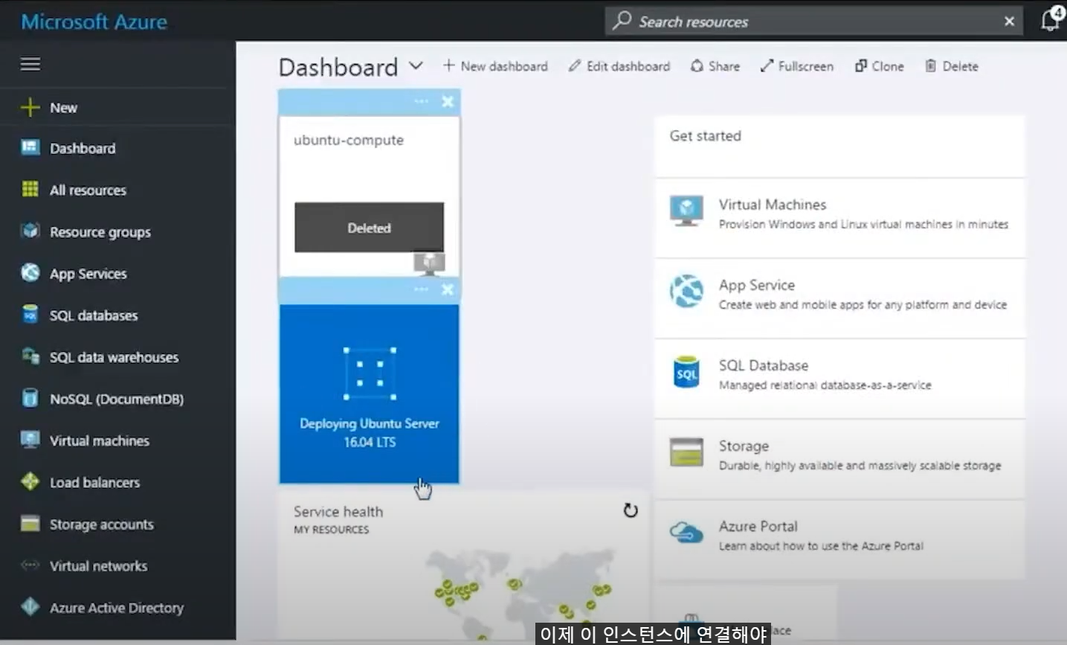Click the SQL databases icon in sidebar

(30, 314)
